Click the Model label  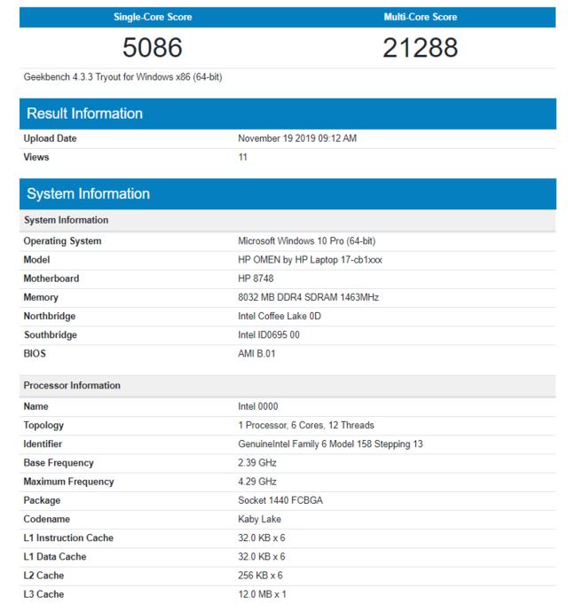pyautogui.click(x=36, y=260)
